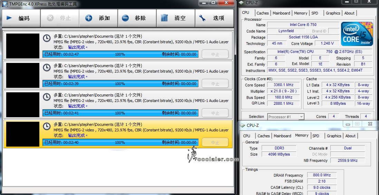The width and height of the screenshot is (379, 195).
Task: Click NB Frequency value 2559.9 MHz
Action: click(x=348, y=161)
